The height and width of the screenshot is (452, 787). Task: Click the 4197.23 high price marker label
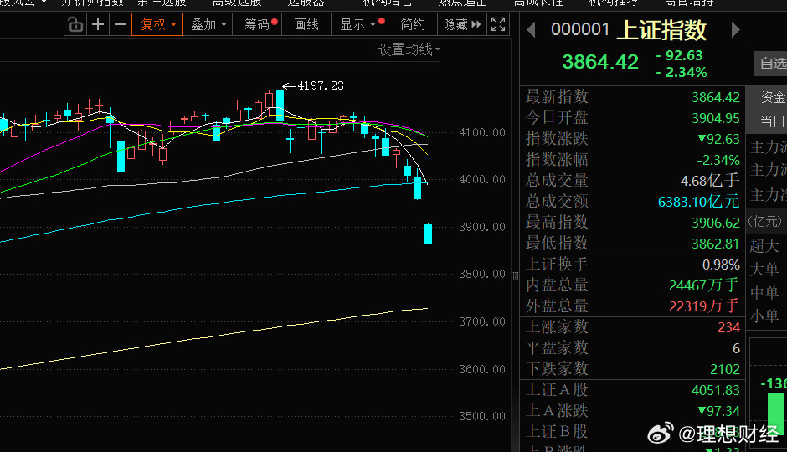pos(320,85)
